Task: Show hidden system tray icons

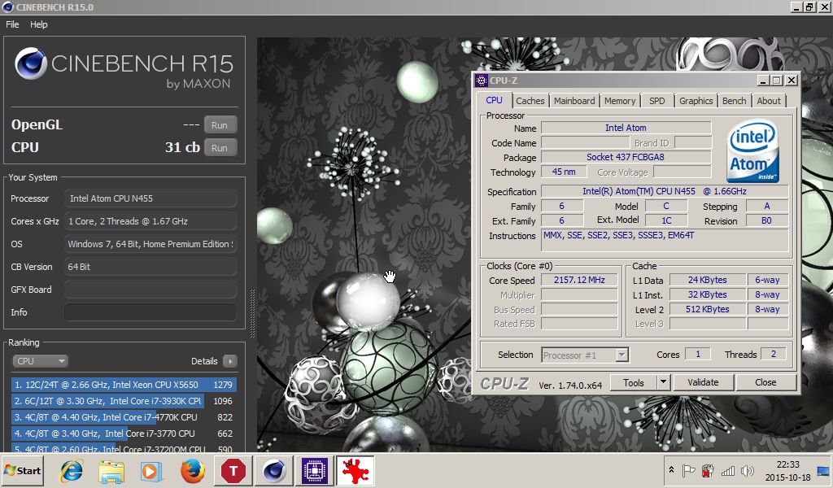Action: [671, 470]
